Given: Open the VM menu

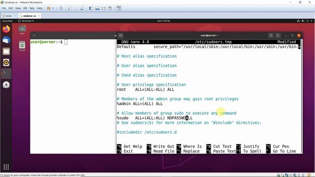Looking at the screenshot, I should tap(25, 8).
